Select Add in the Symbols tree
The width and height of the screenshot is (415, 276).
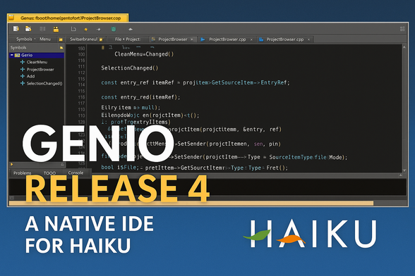pyautogui.click(x=31, y=76)
